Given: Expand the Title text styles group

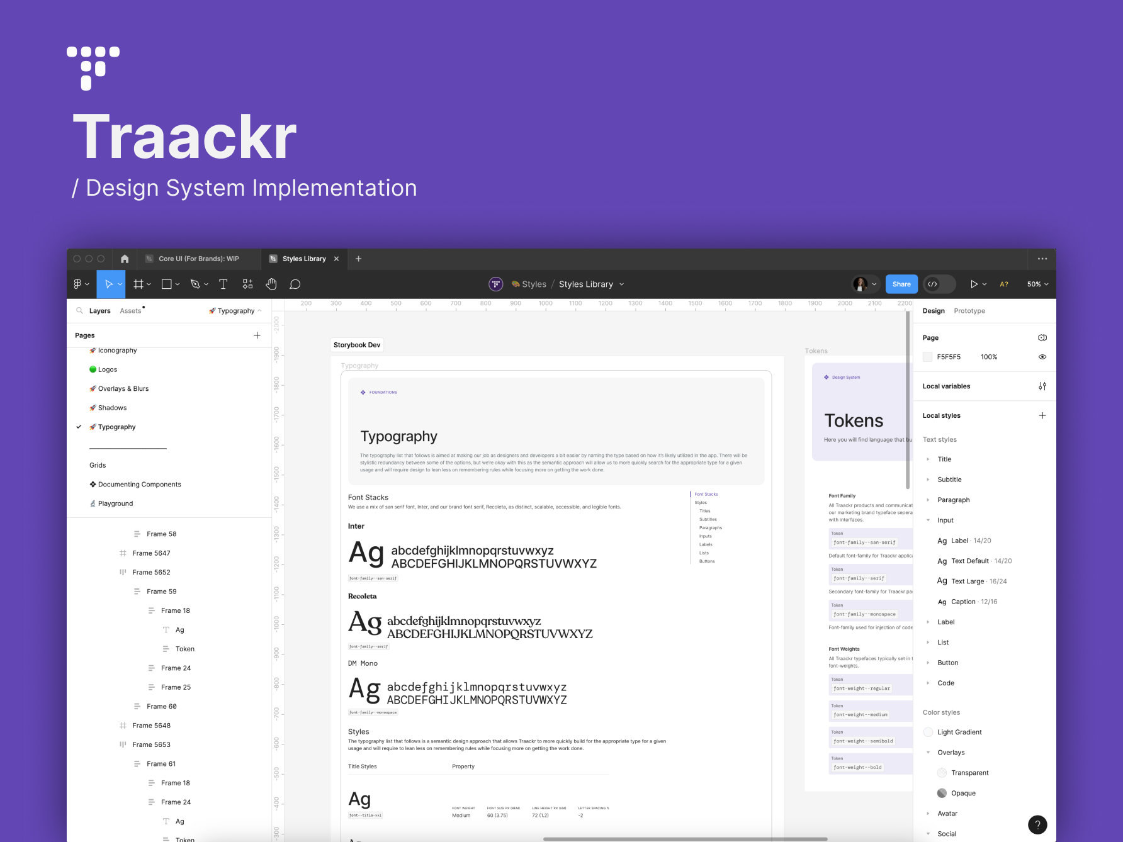Looking at the screenshot, I should pyautogui.click(x=928, y=459).
